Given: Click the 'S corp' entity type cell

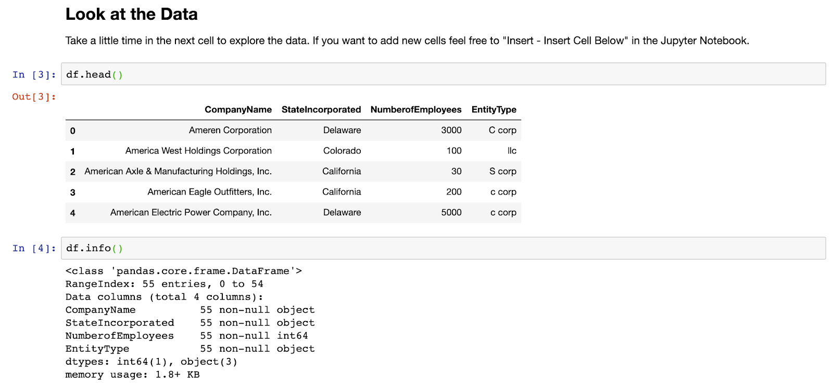Looking at the screenshot, I should point(503,171).
